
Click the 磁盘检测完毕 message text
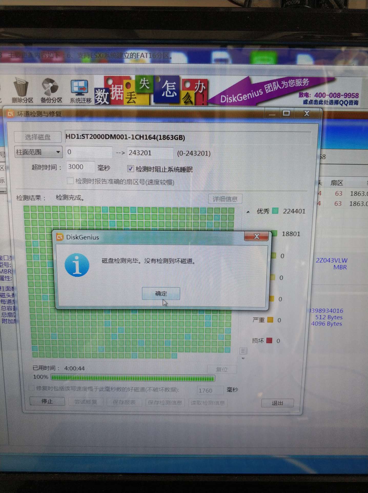[x=149, y=261]
